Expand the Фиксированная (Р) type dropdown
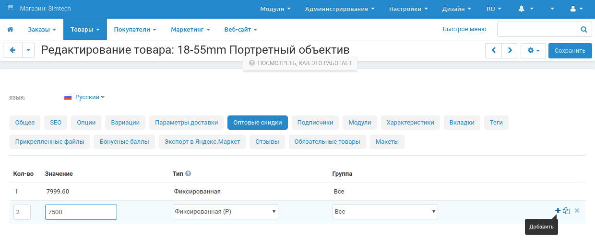This screenshot has height=251, width=595. coord(225,212)
